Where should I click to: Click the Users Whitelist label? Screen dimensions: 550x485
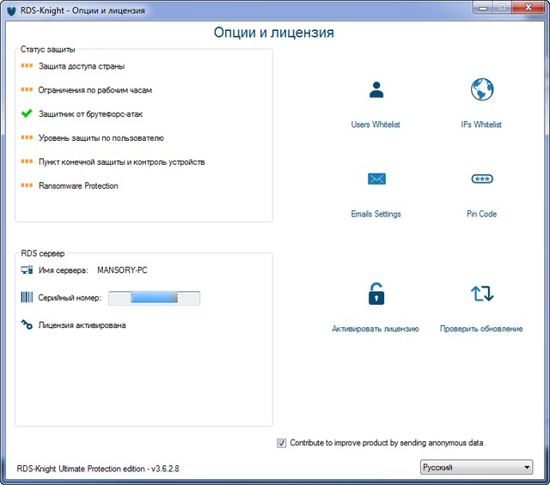pyautogui.click(x=376, y=124)
